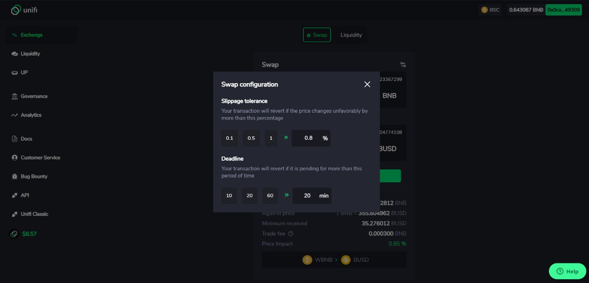
Task: Click the Unifi Classic plug icon
Action: pyautogui.click(x=15, y=214)
